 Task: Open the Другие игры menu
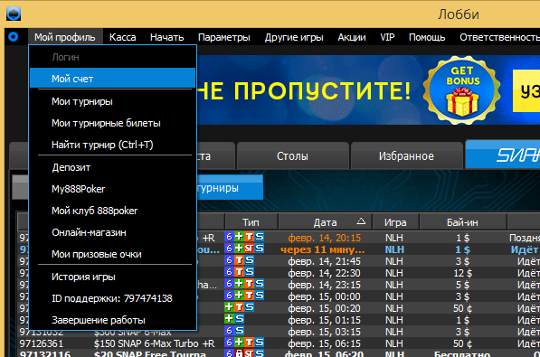pyautogui.click(x=294, y=37)
